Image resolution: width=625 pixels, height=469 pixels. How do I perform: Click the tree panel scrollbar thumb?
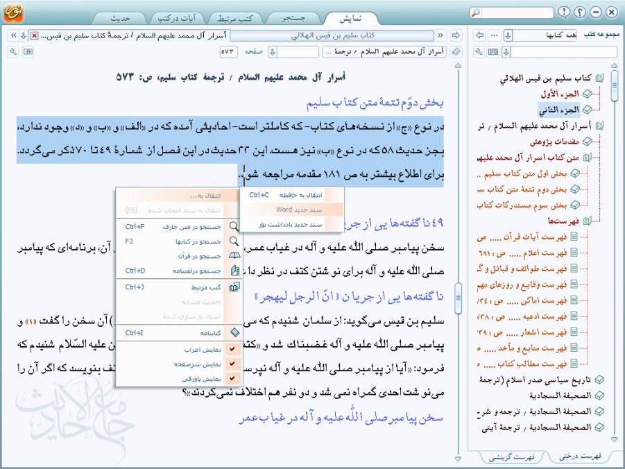tap(614, 85)
